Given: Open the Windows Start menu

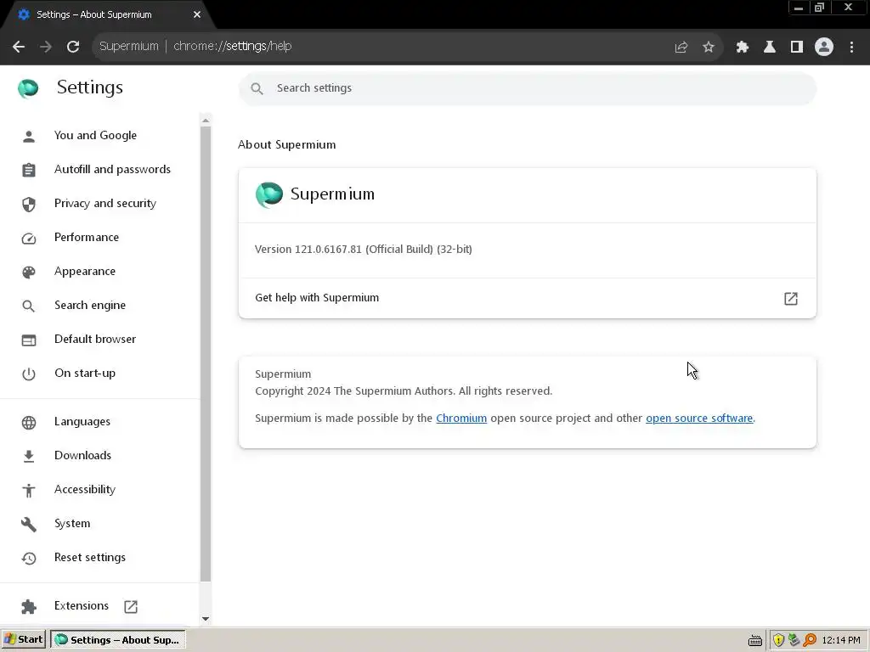Looking at the screenshot, I should [x=23, y=640].
